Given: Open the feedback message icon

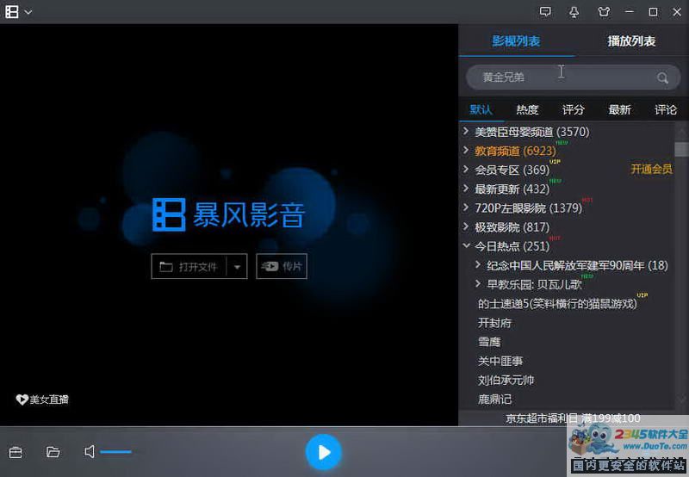Looking at the screenshot, I should tap(545, 12).
